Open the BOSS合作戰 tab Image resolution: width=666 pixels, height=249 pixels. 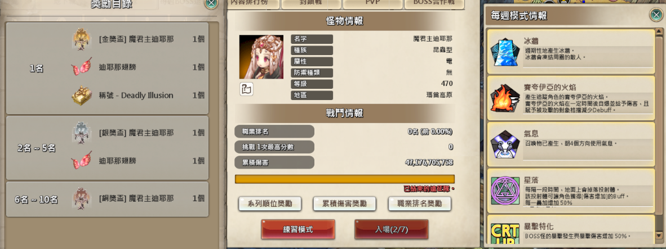(x=432, y=3)
